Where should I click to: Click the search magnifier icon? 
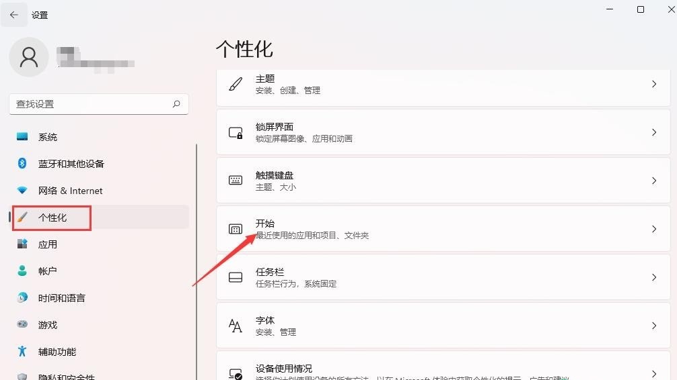[176, 104]
